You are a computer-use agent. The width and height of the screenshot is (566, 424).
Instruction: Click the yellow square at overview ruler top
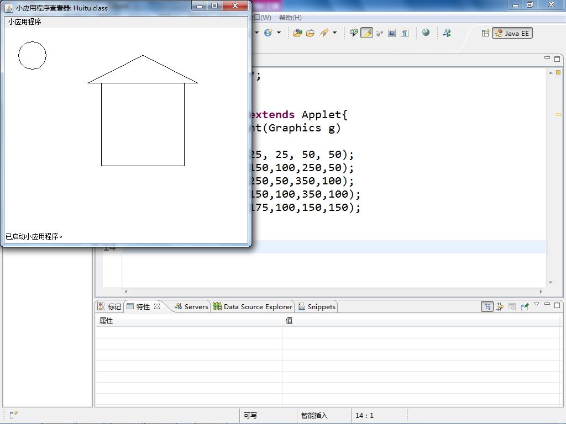coord(558,72)
